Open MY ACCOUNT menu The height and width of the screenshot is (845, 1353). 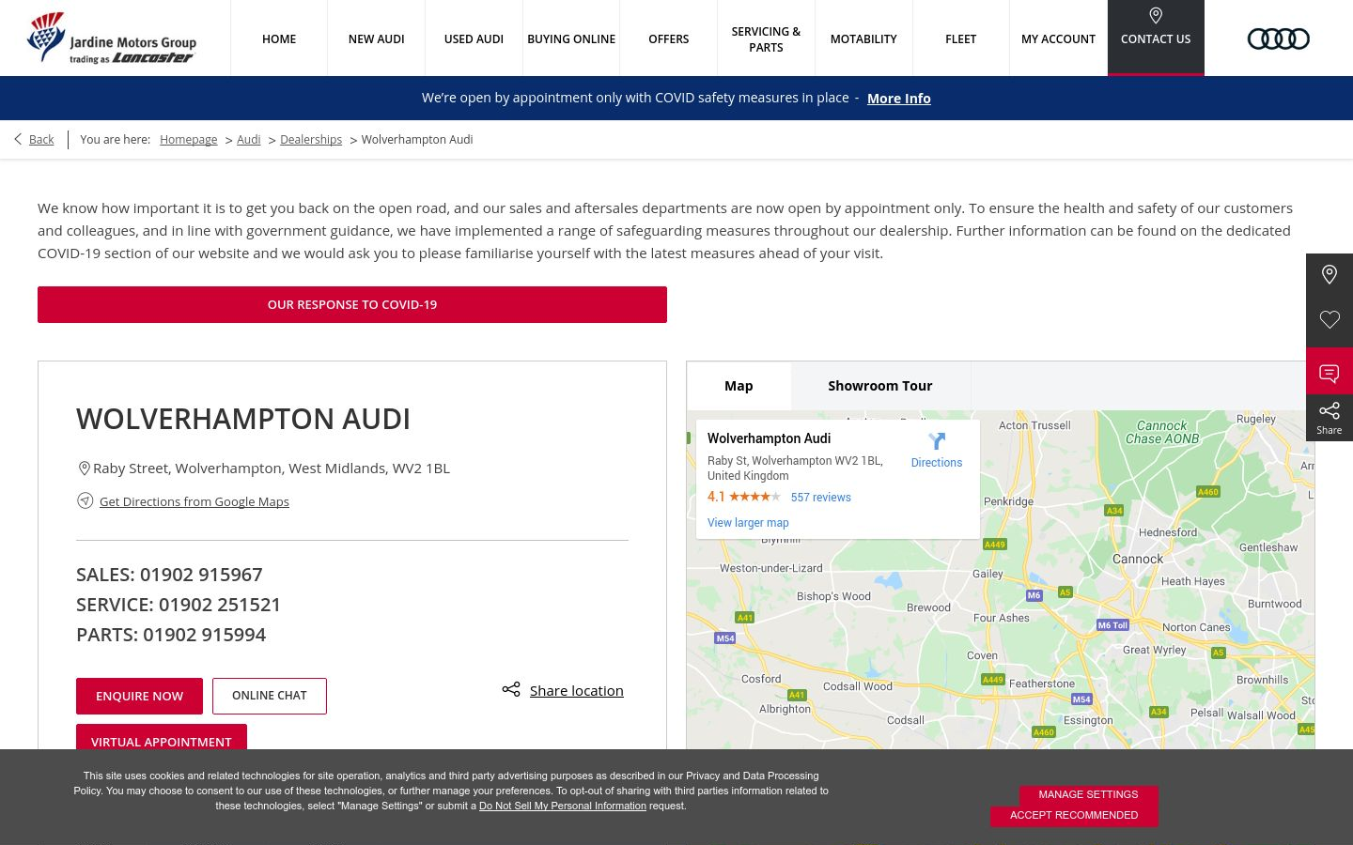[1058, 38]
